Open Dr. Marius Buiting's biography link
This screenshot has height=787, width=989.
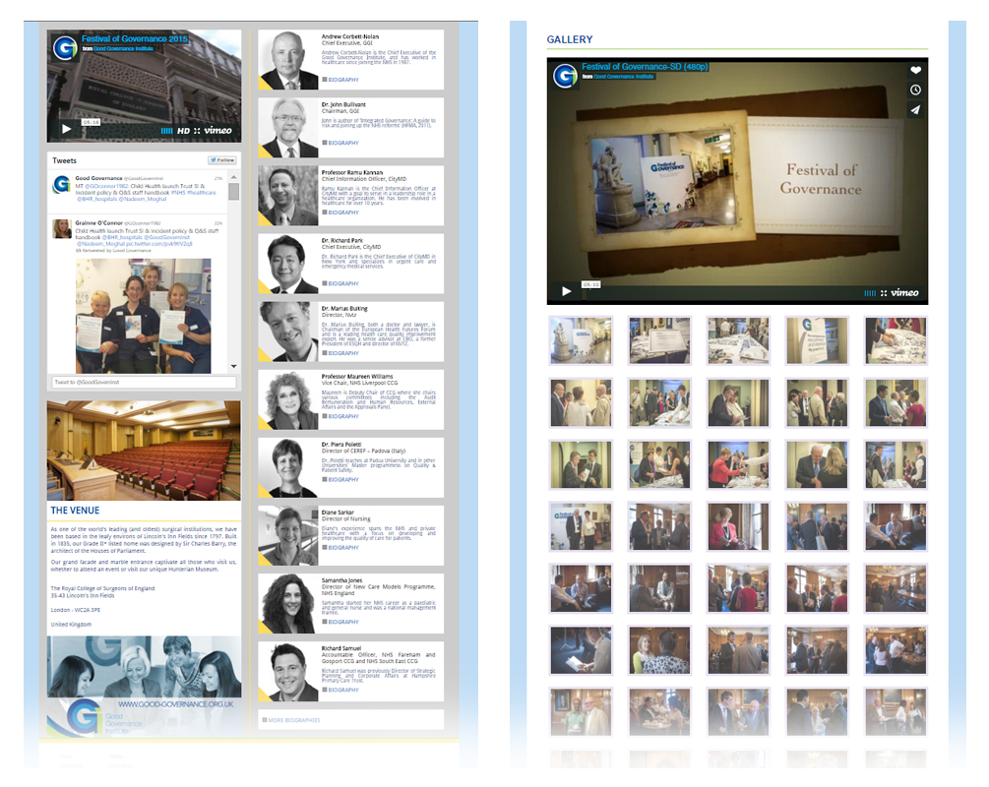click(340, 353)
